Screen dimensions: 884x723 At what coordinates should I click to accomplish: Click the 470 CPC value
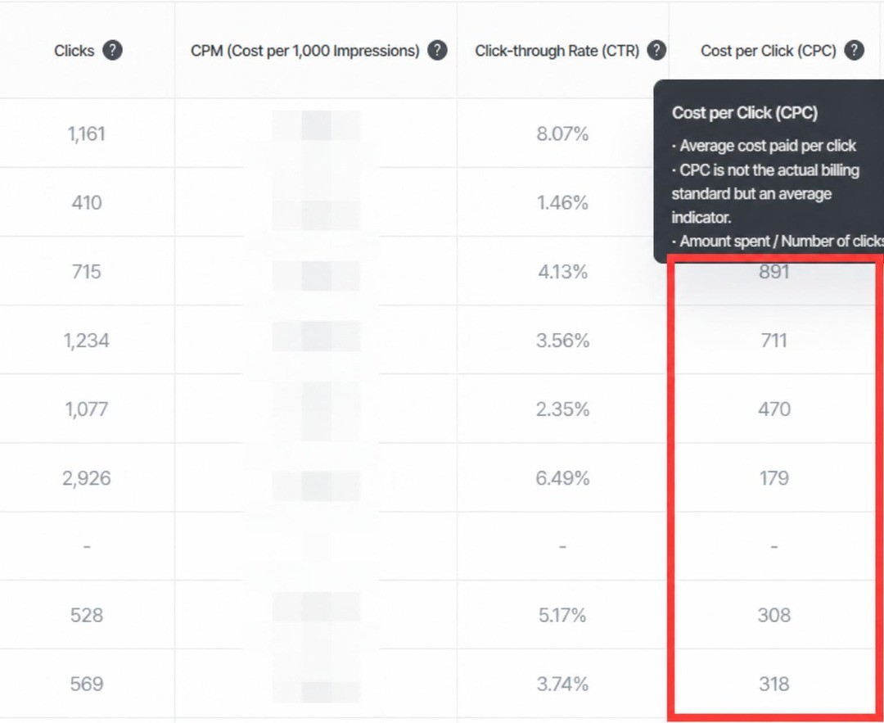point(774,409)
